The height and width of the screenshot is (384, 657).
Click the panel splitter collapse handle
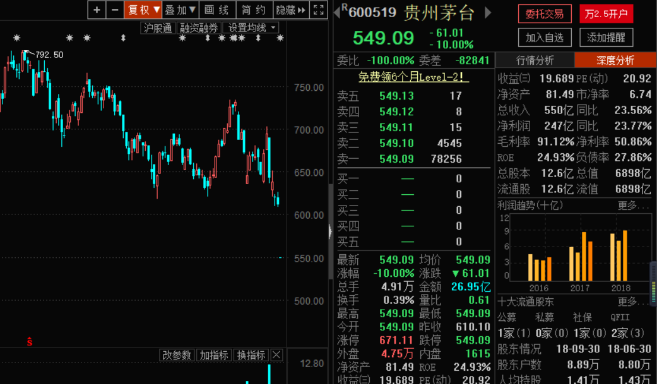coord(330,231)
